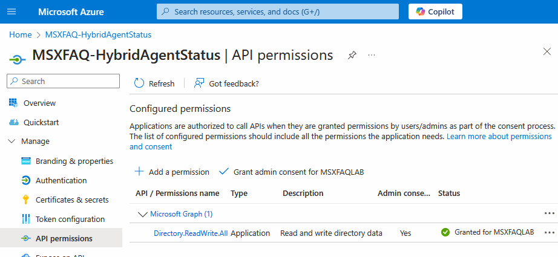Click the Certificates & secrets key icon
558x257 pixels.
25,200
